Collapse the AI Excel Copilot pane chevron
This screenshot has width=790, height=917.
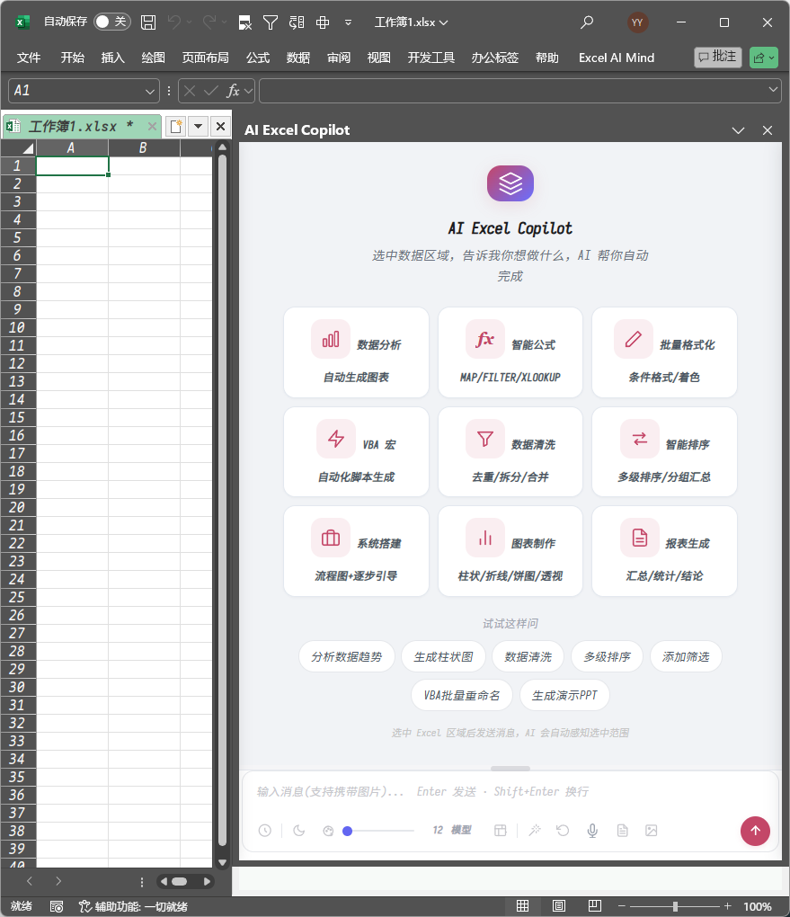coord(738,130)
